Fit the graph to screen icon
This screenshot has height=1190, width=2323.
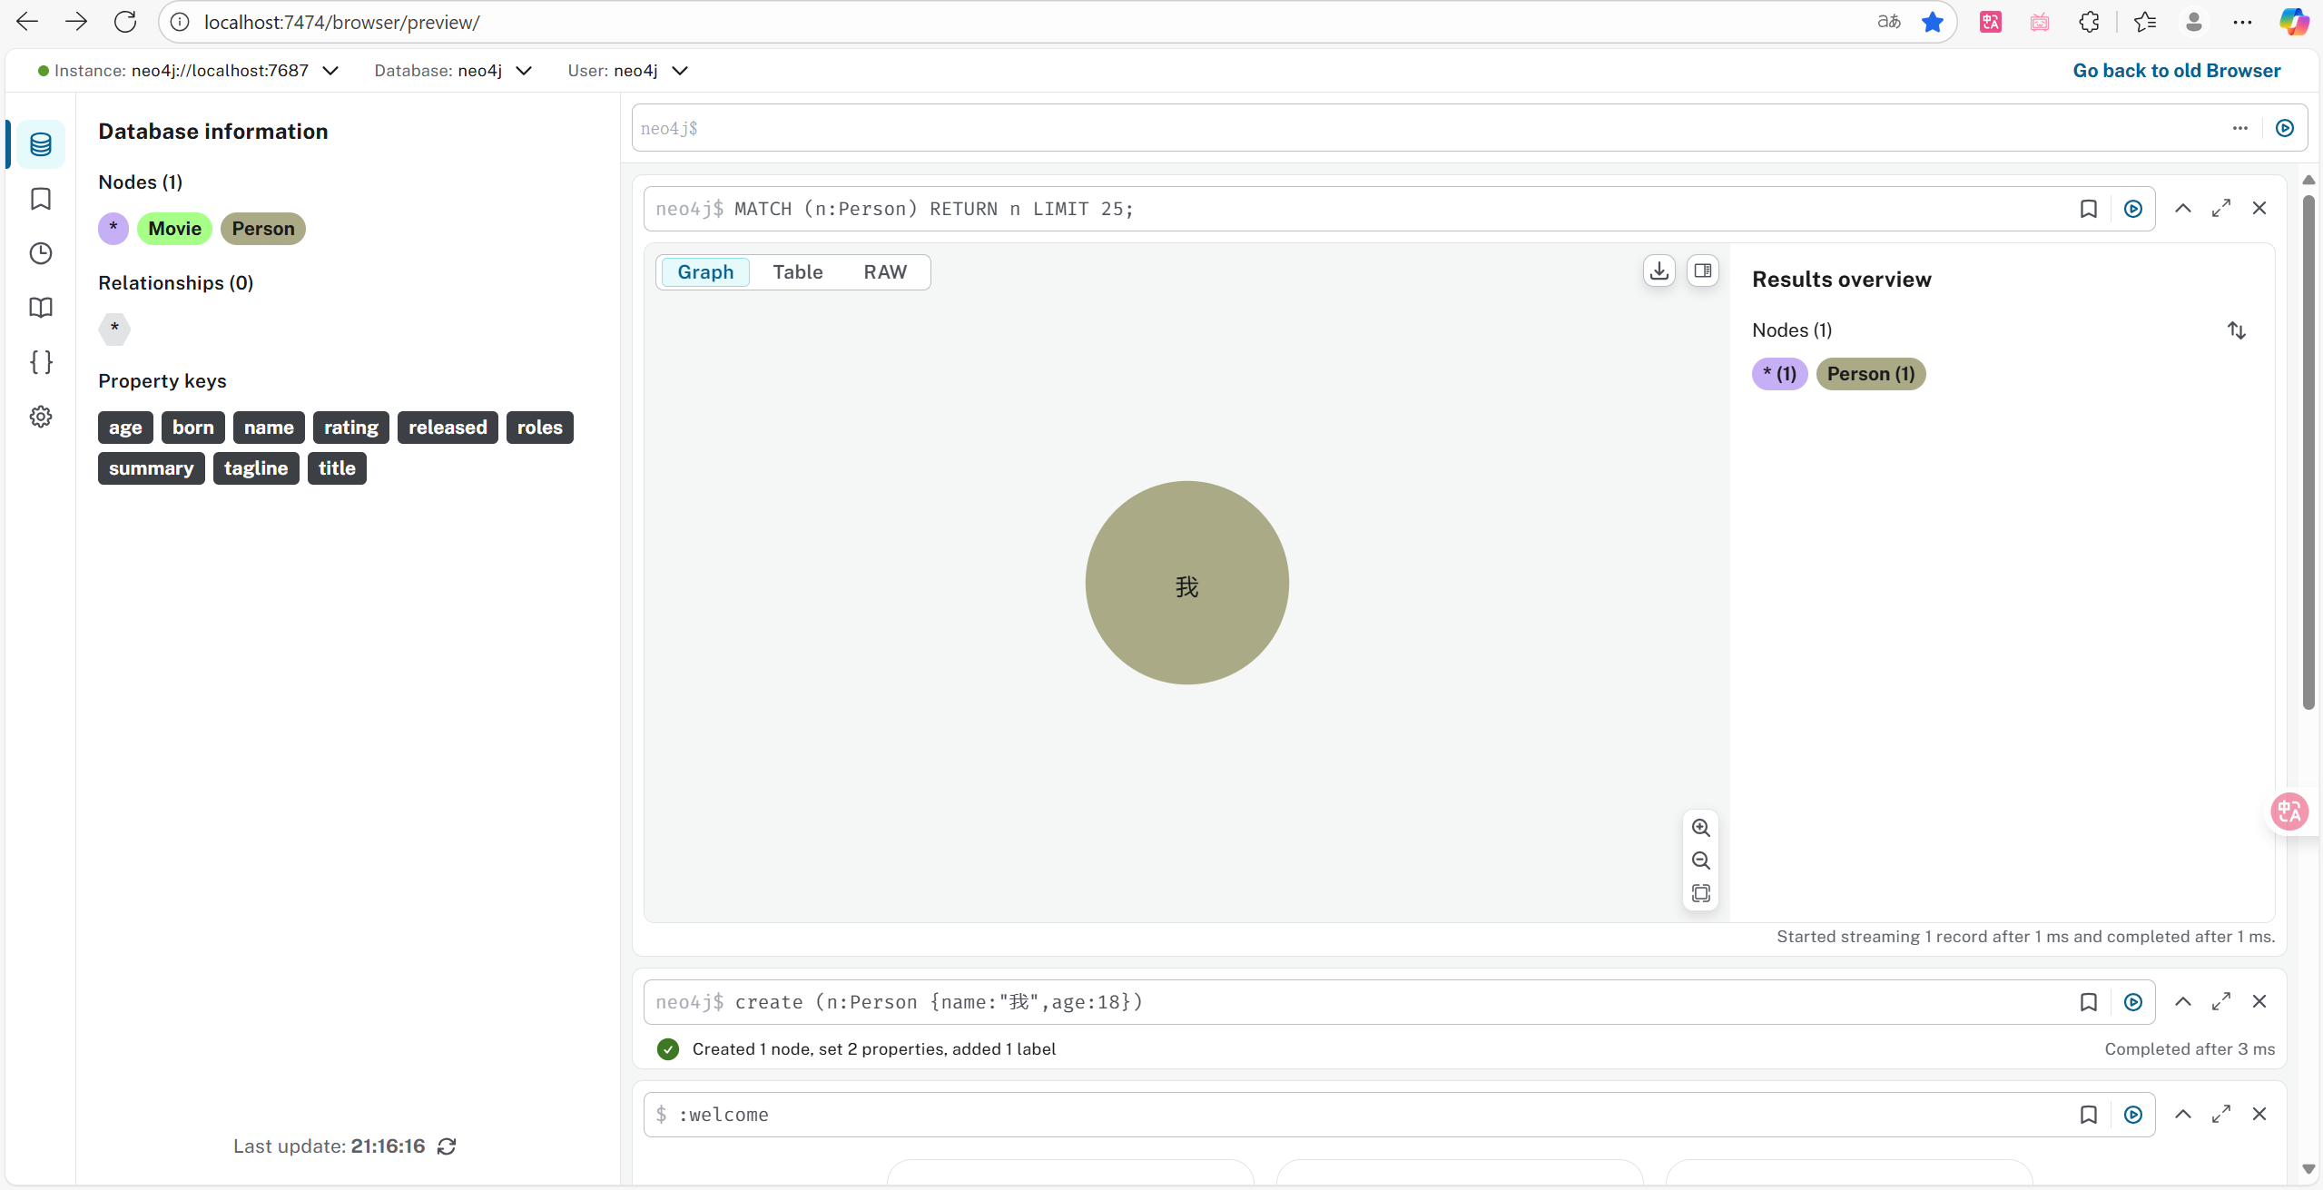point(1700,893)
